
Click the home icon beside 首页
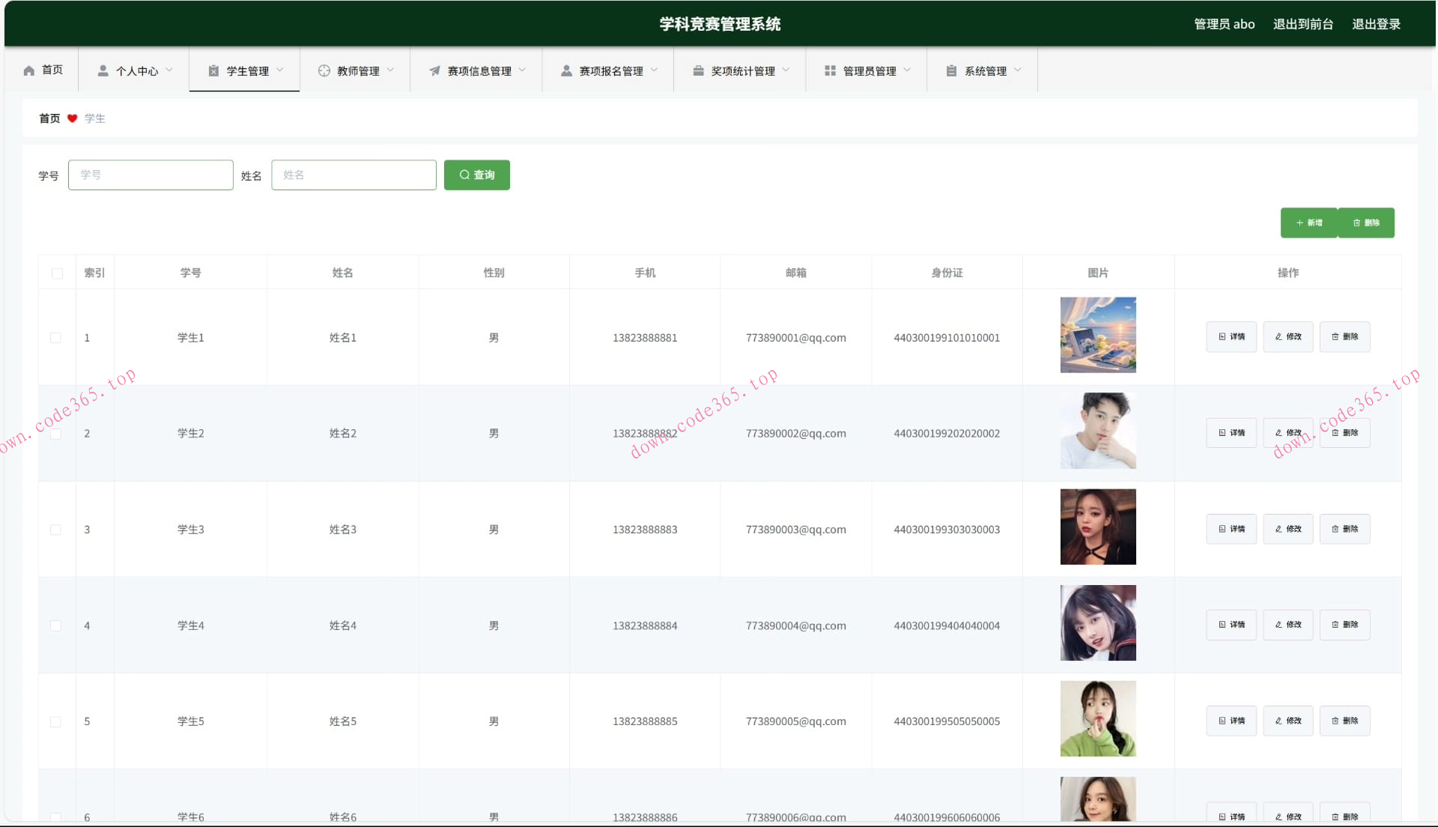[29, 70]
